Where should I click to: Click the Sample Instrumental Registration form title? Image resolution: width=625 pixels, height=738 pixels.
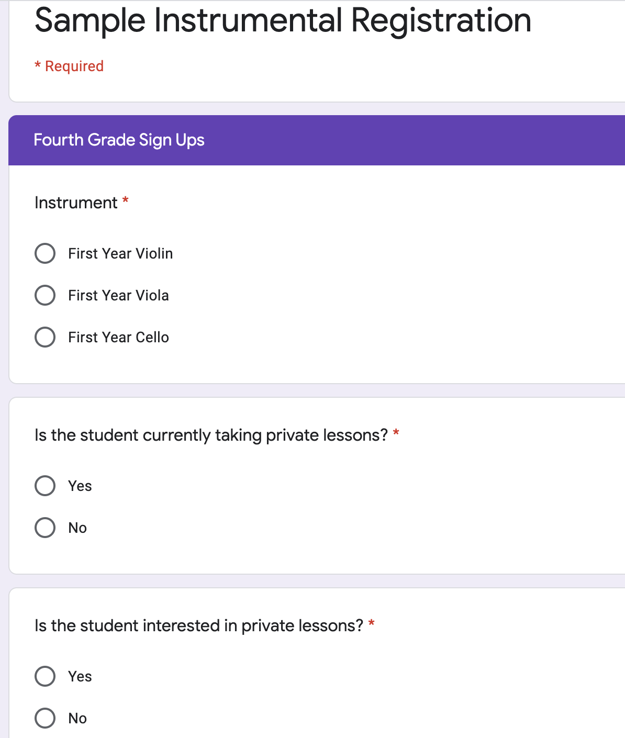283,21
